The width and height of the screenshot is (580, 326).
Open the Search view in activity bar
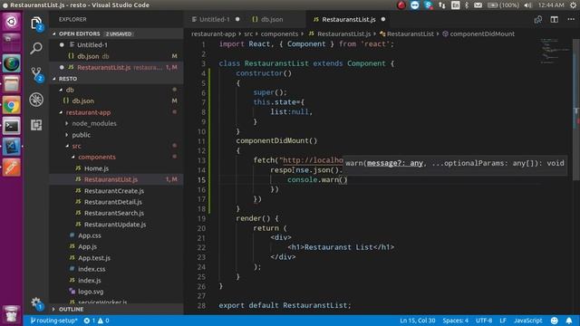36,48
